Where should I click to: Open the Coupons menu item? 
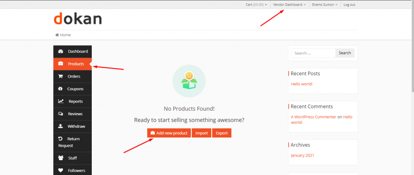(x=73, y=89)
